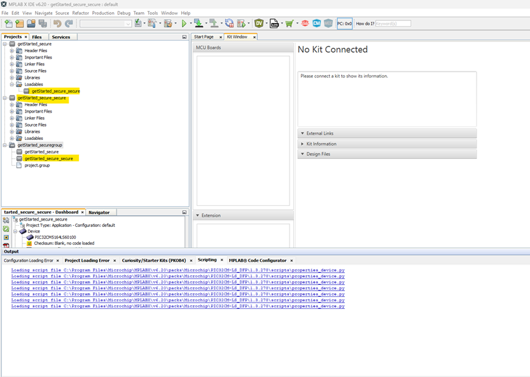
Task: Collapse the getStarted_securegroup node
Action: [x=4, y=145]
